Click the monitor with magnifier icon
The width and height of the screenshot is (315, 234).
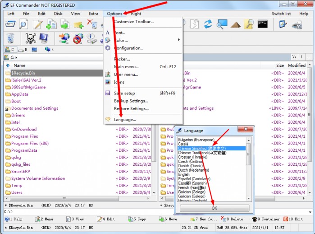[222, 24]
